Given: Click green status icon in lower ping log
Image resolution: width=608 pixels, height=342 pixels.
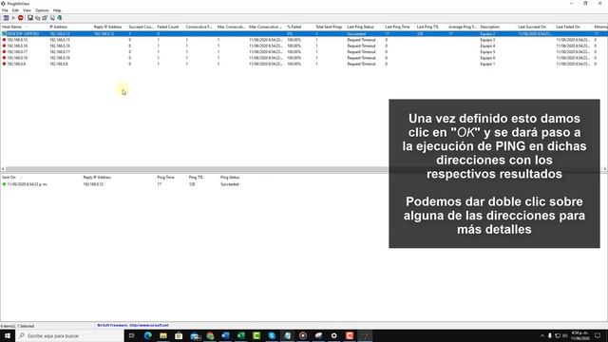Looking at the screenshot, I should [4, 184].
